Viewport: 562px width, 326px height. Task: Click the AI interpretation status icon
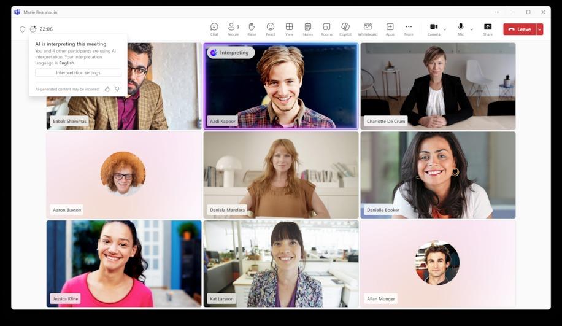(33, 29)
